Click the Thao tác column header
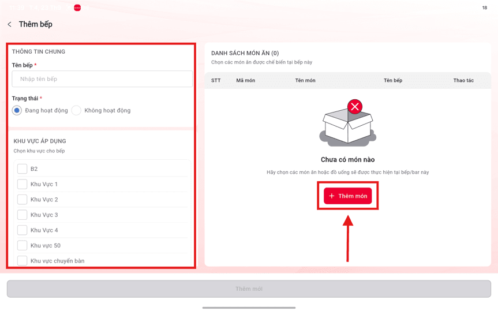 (x=463, y=80)
